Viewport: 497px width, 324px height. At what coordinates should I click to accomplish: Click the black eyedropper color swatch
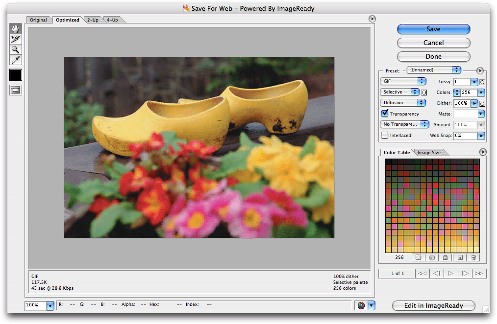click(16, 75)
